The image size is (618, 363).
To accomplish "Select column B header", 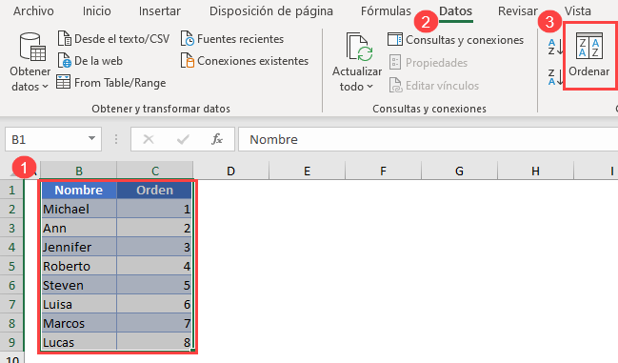I will (78, 171).
